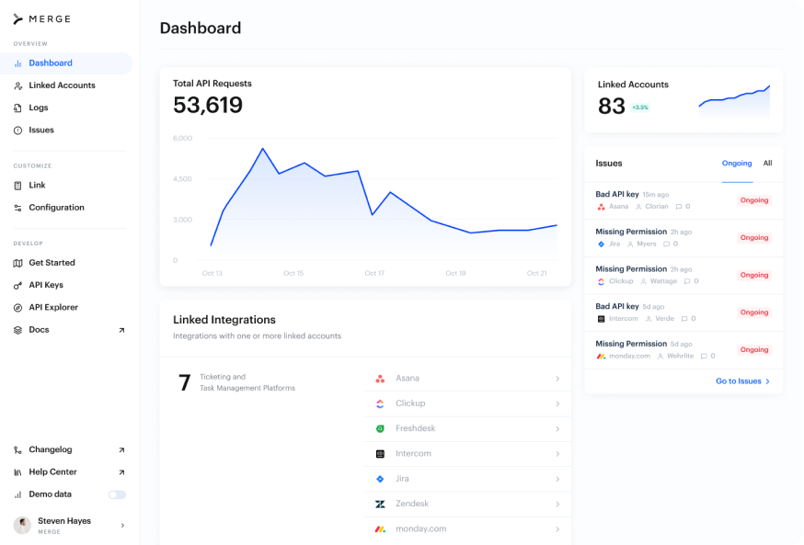Open Linked Accounts from the sidebar
This screenshot has width=804, height=545.
click(x=62, y=85)
